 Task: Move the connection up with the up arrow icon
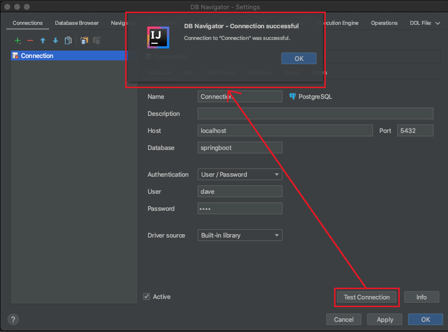(x=43, y=40)
